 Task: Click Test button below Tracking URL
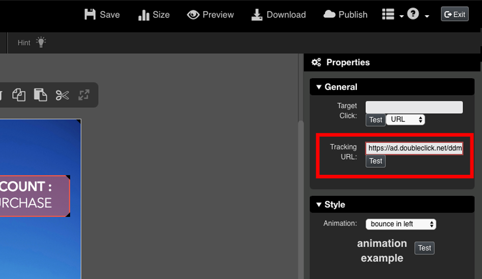376,161
